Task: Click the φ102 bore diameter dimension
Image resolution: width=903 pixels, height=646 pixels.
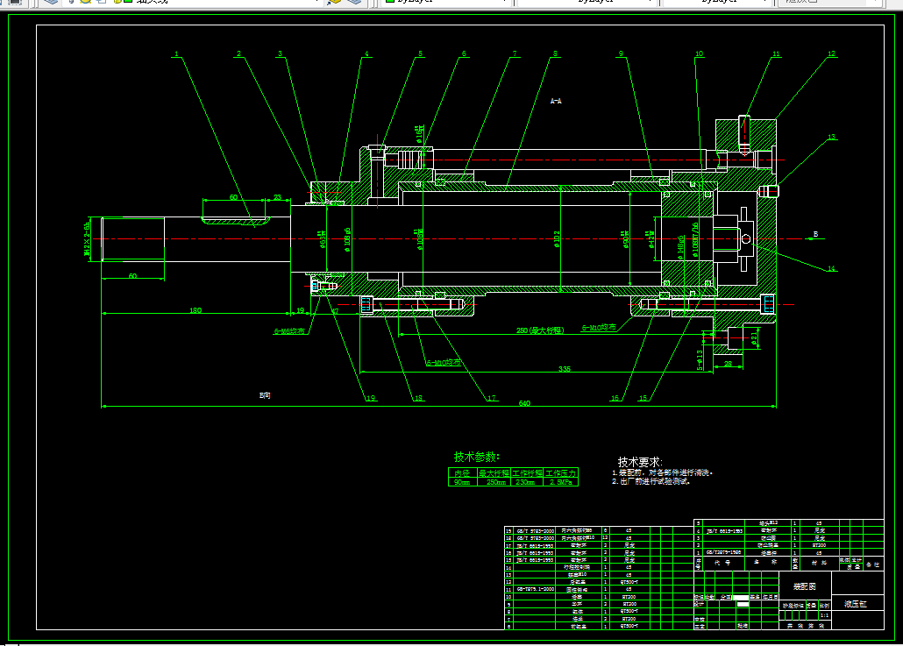Action: tap(557, 239)
